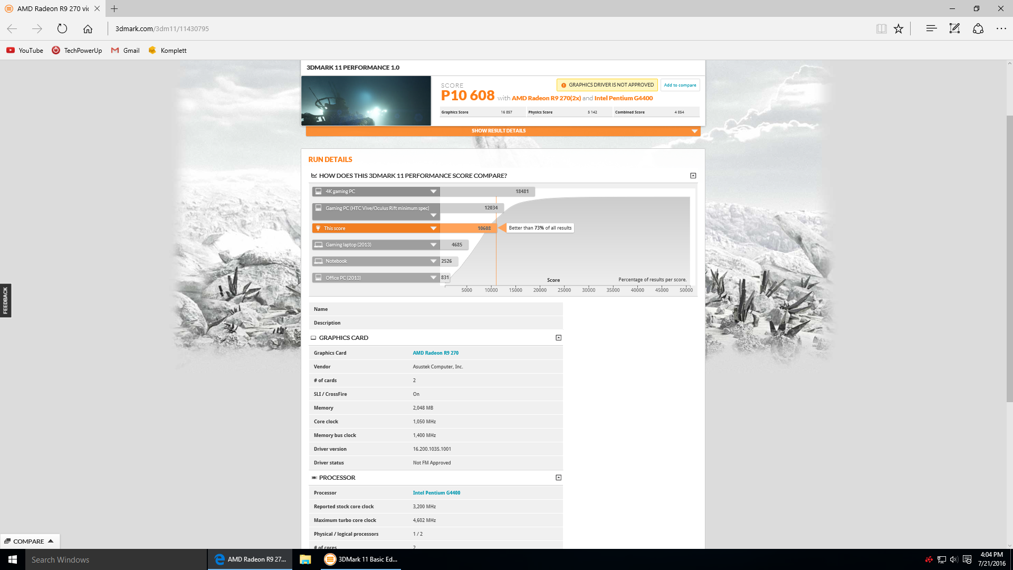Screen dimensions: 1013x570
Task: Click the Physics Score 5 142 cell
Action: pyautogui.click(x=570, y=112)
